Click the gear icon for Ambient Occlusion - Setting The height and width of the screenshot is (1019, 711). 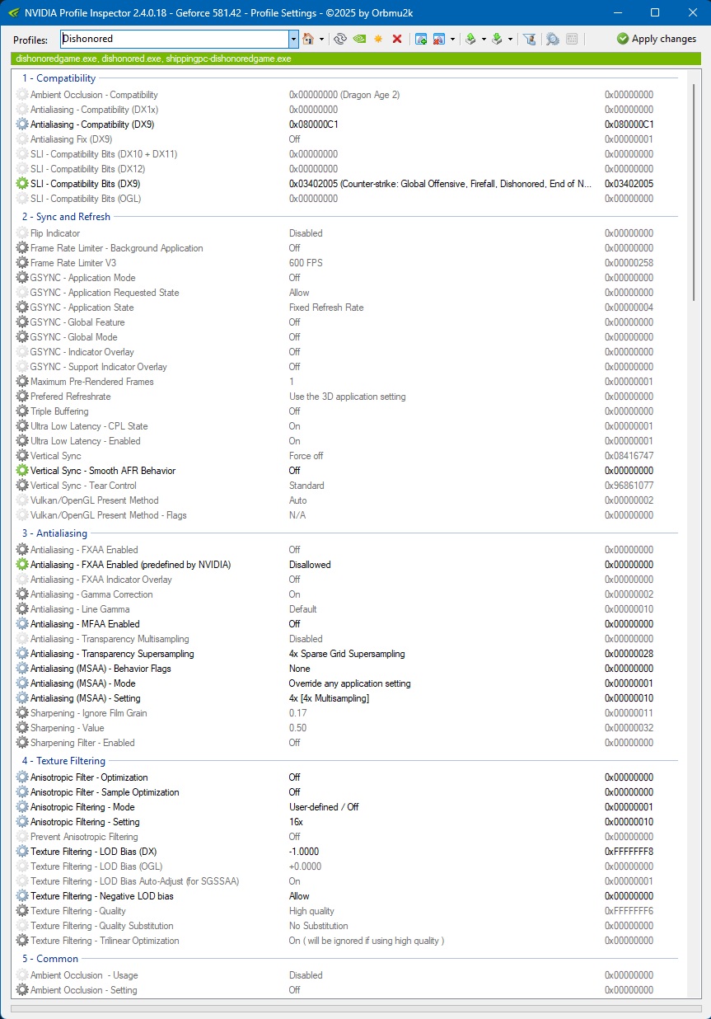pos(22,990)
